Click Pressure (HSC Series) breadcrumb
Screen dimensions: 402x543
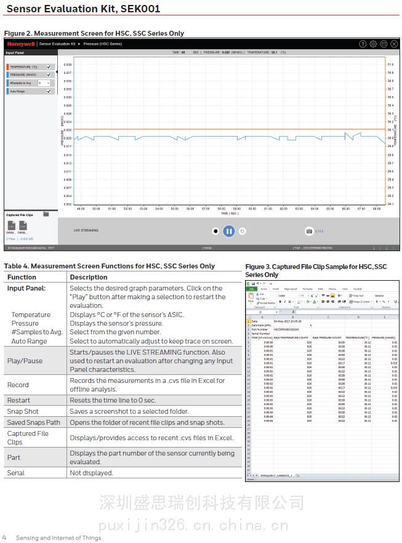tap(102, 44)
